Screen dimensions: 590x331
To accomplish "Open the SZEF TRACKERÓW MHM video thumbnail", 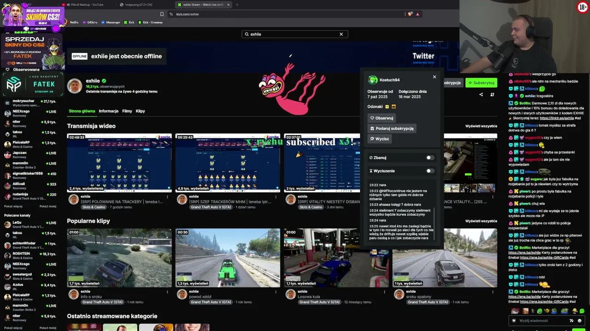I will pyautogui.click(x=228, y=163).
